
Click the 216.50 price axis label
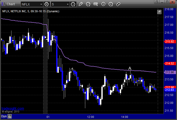click(169, 33)
